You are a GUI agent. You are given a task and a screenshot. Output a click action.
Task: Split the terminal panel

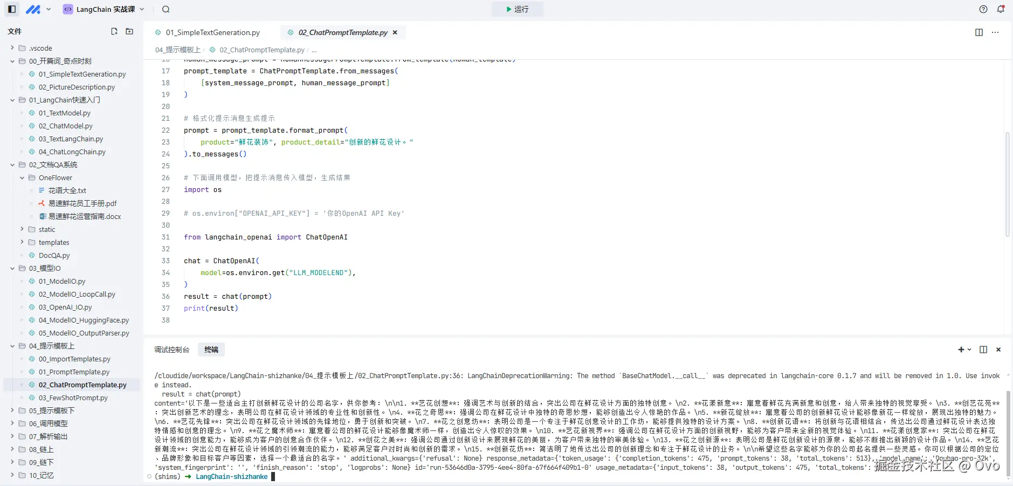[983, 350]
